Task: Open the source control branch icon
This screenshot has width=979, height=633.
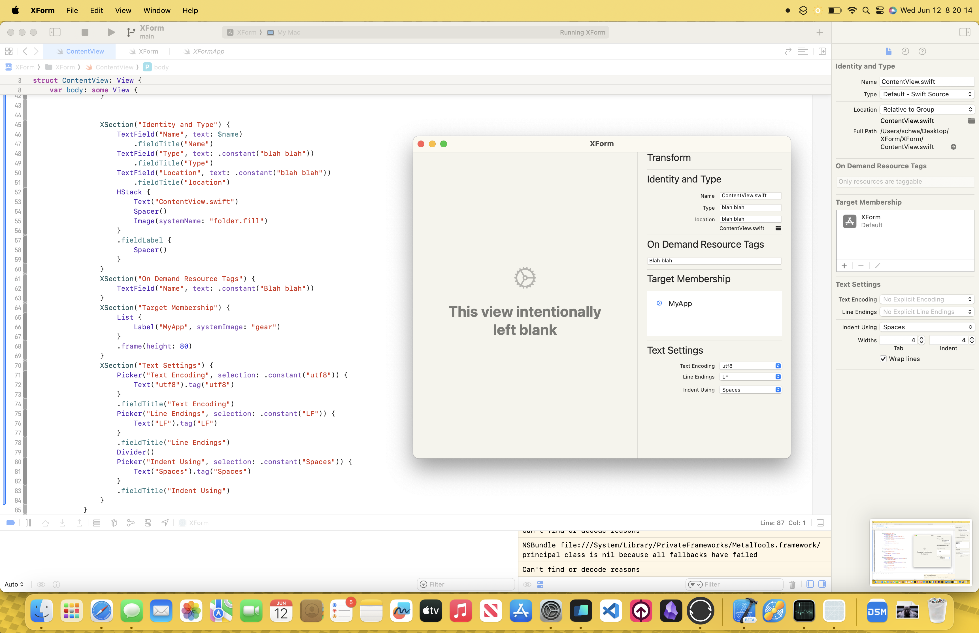Action: pos(131,32)
